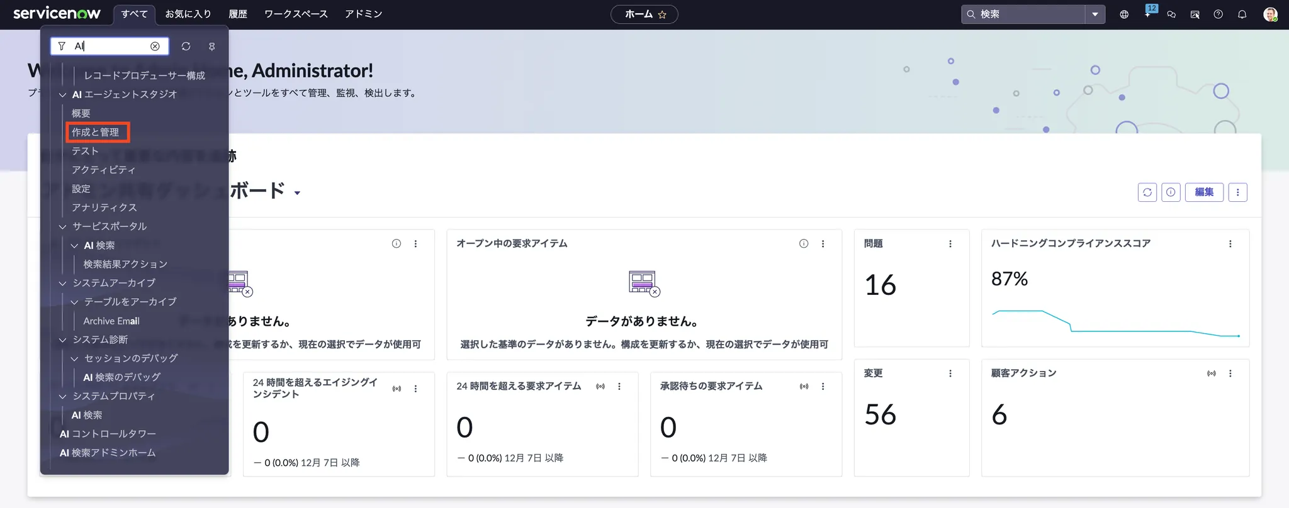The width and height of the screenshot is (1289, 508).
Task: Open the すべて menu tab
Action: pos(135,14)
